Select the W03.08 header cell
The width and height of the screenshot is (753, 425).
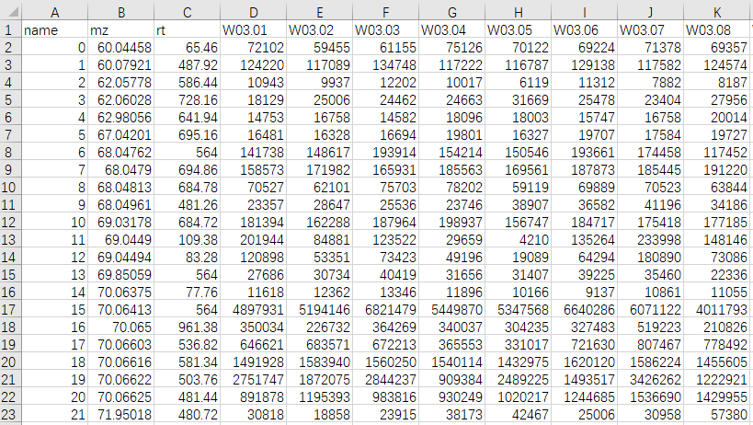pos(716,29)
